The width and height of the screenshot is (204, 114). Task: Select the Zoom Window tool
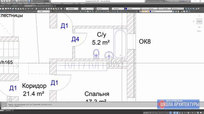(41, 9)
